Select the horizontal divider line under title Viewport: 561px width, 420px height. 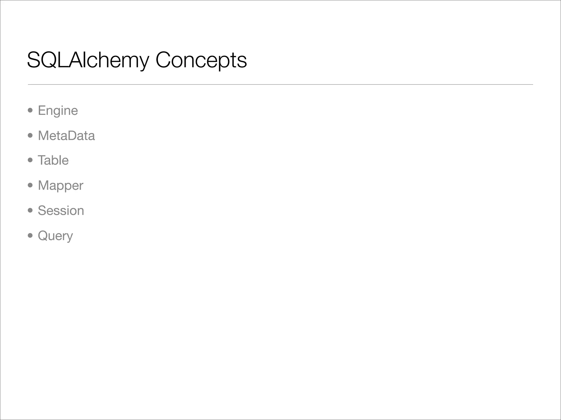pyautogui.click(x=280, y=84)
